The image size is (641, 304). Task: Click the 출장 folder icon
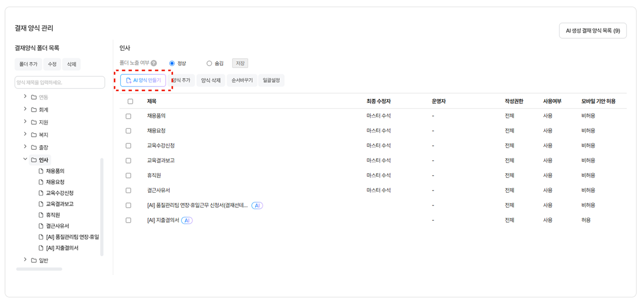point(34,148)
